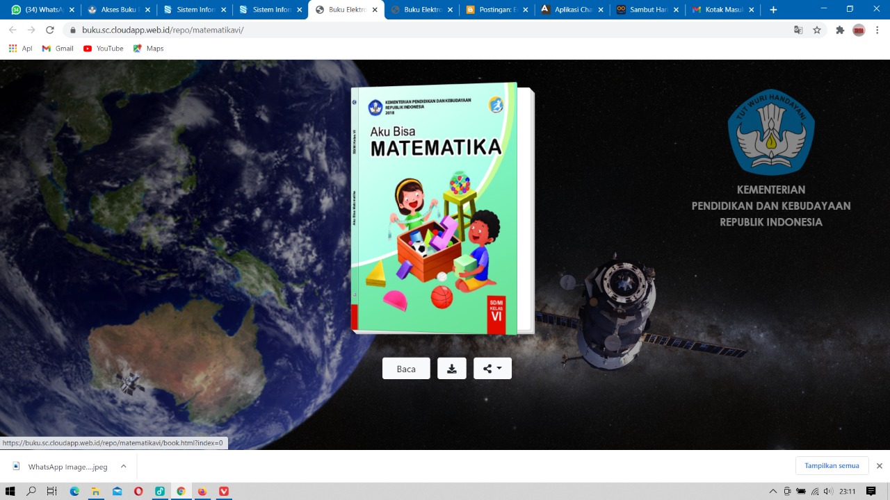Show hidden system tray icons
The image size is (890, 500).
pos(773,491)
